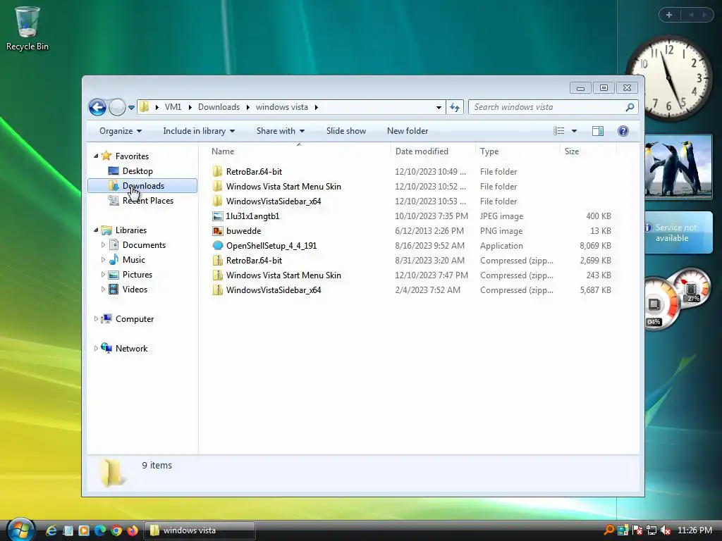
Task: Click the Slide show button
Action: (x=345, y=131)
